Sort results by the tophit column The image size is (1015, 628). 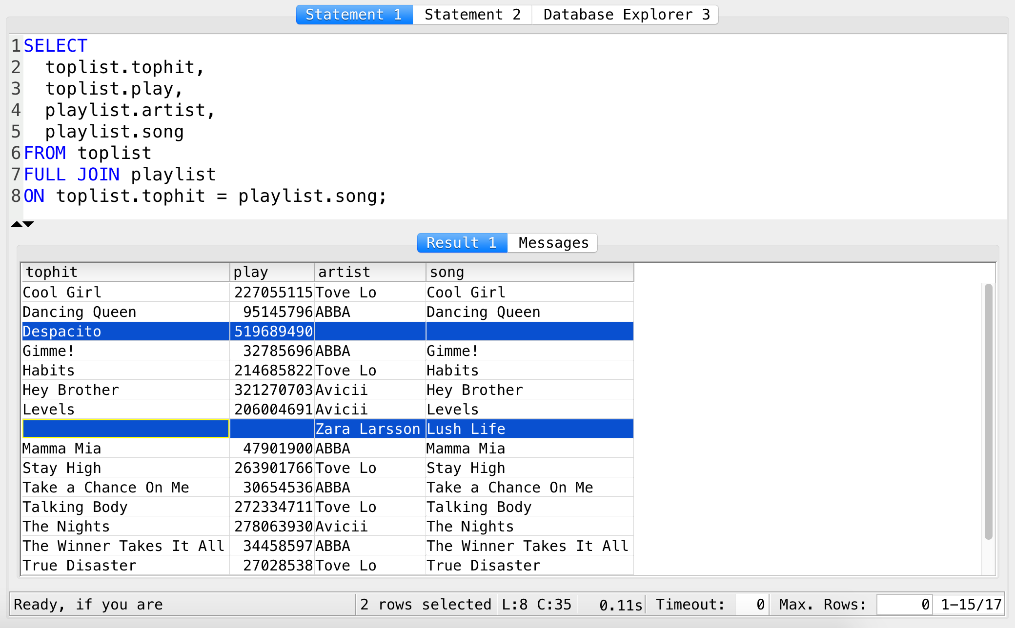coord(124,272)
